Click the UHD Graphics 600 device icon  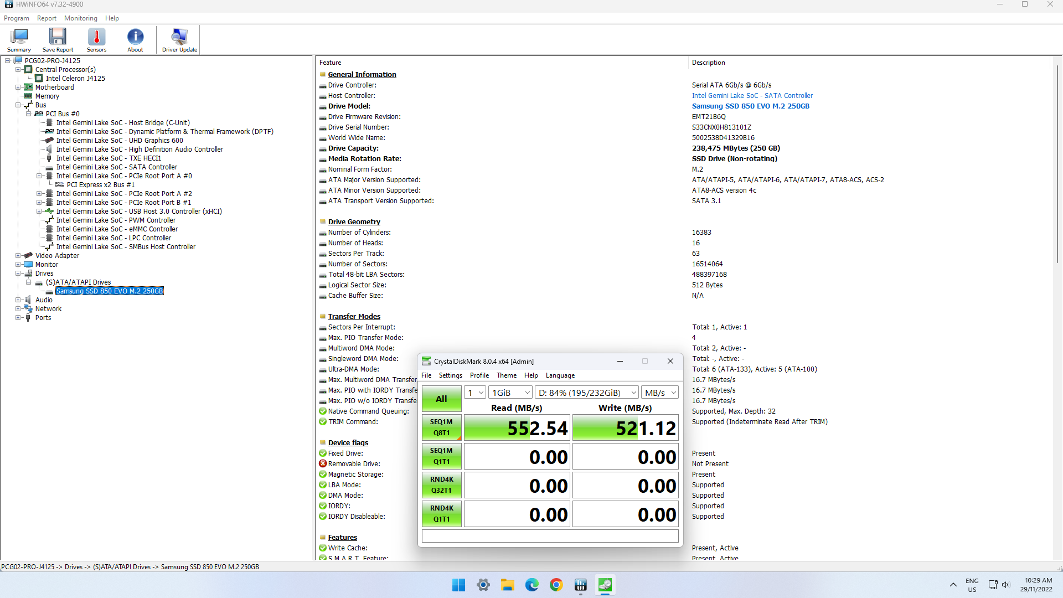pyautogui.click(x=49, y=141)
